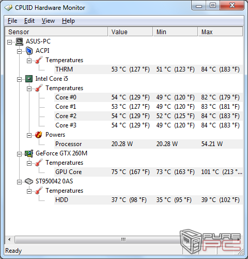This screenshot has width=248, height=259.
Task: Click the CPUID app icon in title bar
Action: coord(8,8)
